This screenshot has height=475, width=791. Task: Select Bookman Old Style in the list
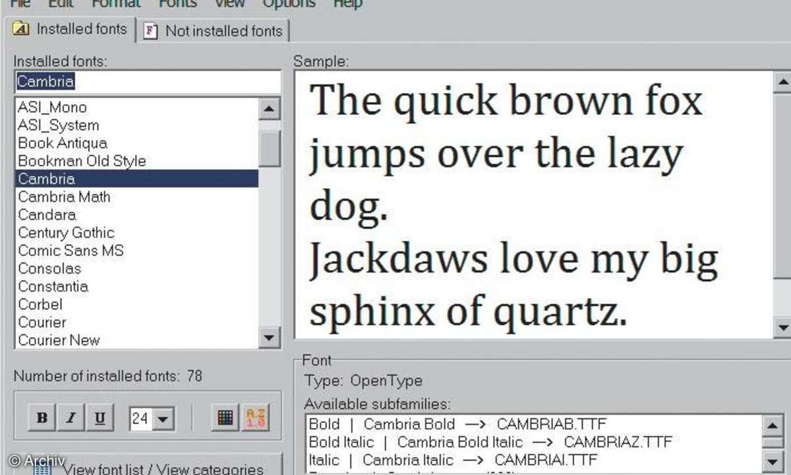click(136, 161)
